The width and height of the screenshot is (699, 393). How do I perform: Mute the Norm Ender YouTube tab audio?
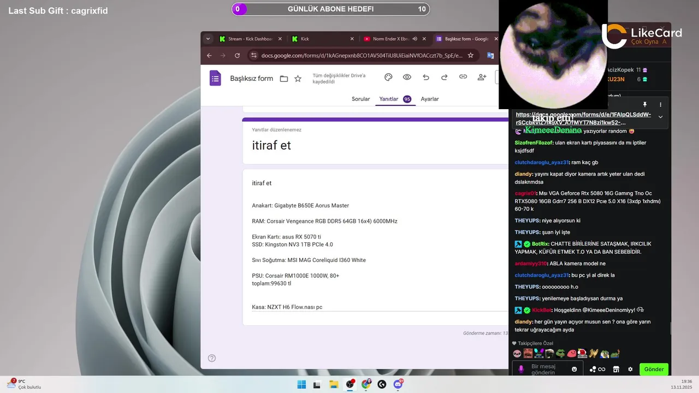click(x=415, y=39)
